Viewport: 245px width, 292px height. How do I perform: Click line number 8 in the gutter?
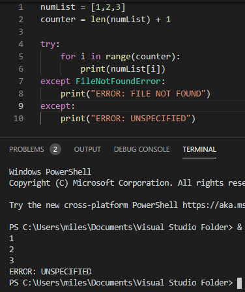21,94
